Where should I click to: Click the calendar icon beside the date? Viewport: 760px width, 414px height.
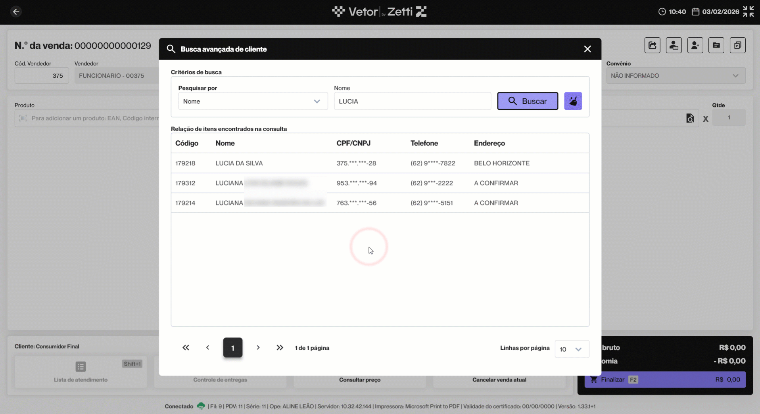click(695, 11)
